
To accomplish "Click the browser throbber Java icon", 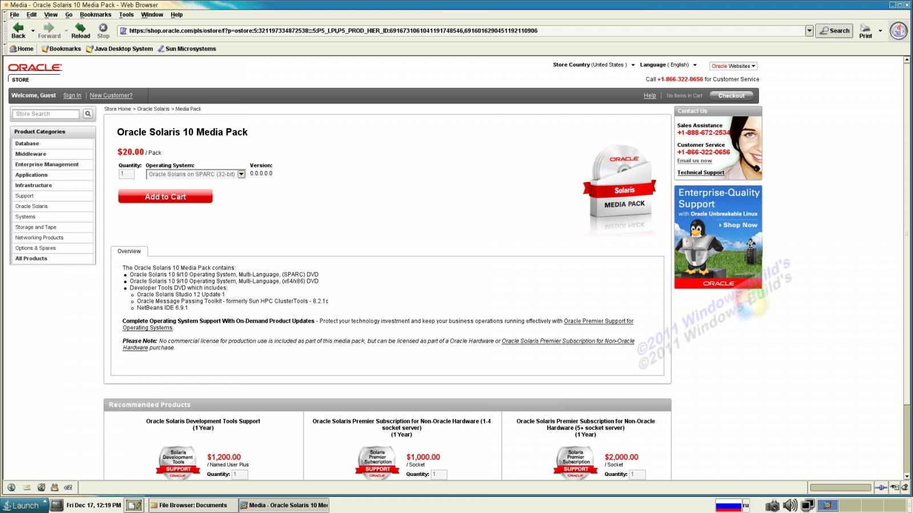I will click(x=899, y=31).
